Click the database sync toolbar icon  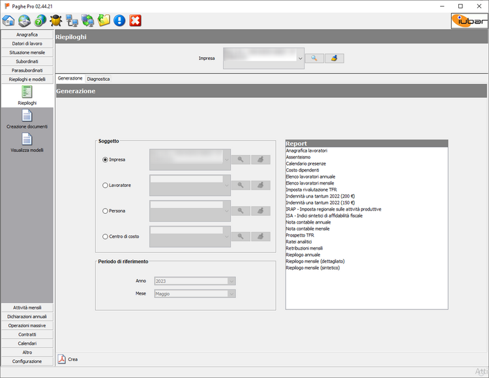pyautogui.click(x=88, y=21)
